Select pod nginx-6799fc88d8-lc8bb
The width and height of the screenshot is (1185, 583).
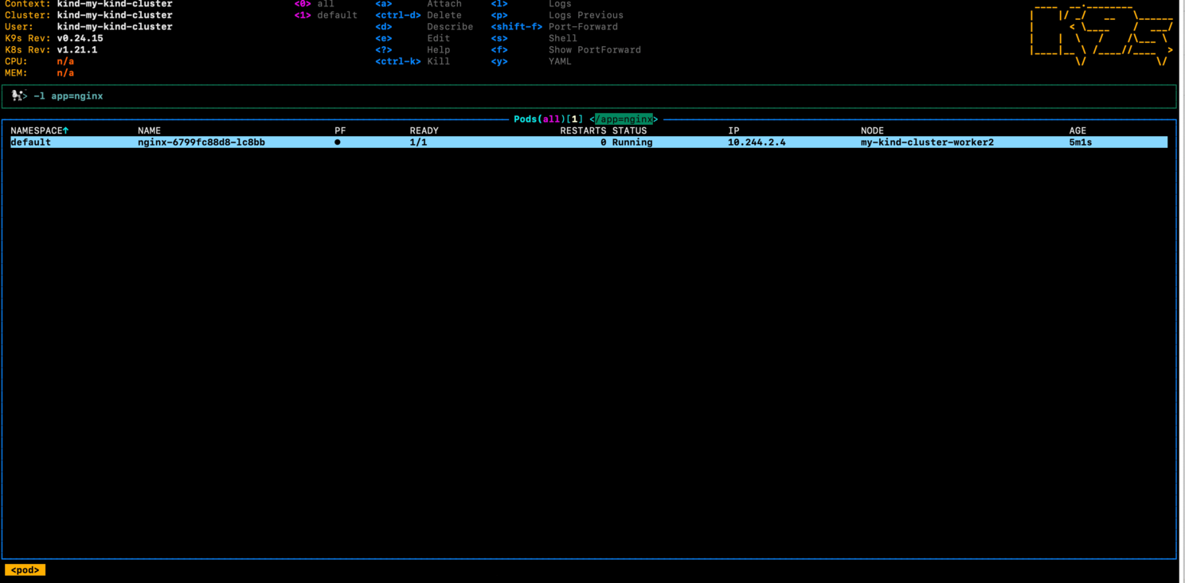(x=201, y=142)
